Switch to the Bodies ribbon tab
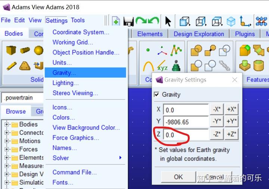Image resolution: width=269 pixels, height=189 pixels. [x=14, y=34]
